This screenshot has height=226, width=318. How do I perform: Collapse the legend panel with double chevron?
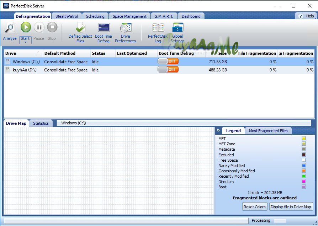click(218, 130)
